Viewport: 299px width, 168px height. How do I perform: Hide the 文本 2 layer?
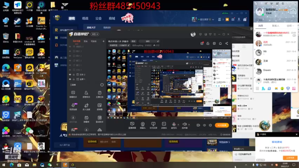(70, 74)
